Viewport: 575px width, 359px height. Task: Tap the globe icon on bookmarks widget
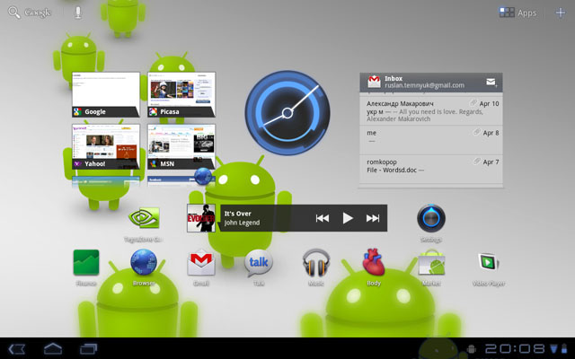click(x=203, y=176)
